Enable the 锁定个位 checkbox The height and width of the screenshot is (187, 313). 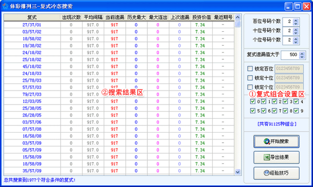point(250,87)
